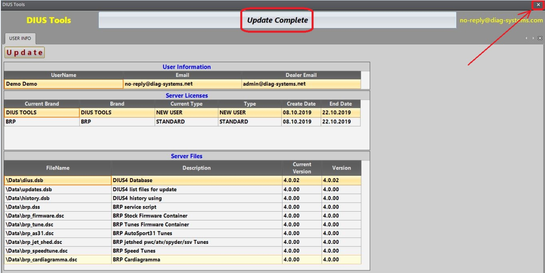Select the admin@diag-systems.net dealer email cell
545x273 pixels.
click(x=301, y=84)
